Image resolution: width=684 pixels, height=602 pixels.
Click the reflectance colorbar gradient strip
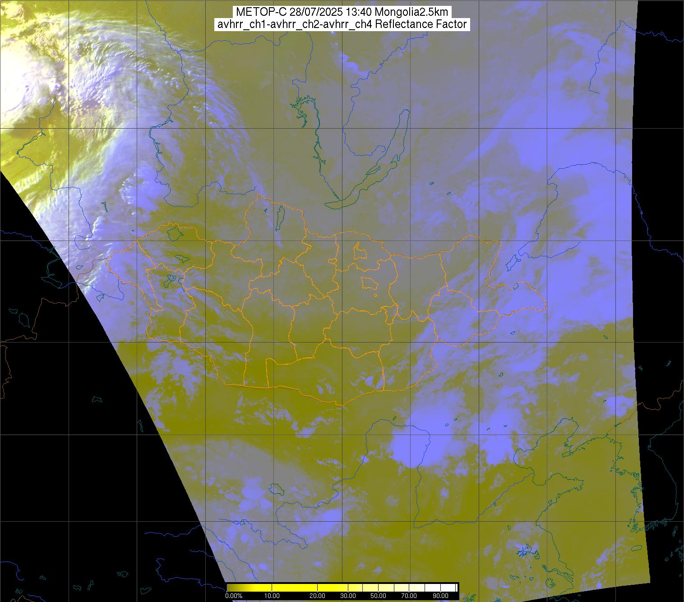tap(342, 588)
